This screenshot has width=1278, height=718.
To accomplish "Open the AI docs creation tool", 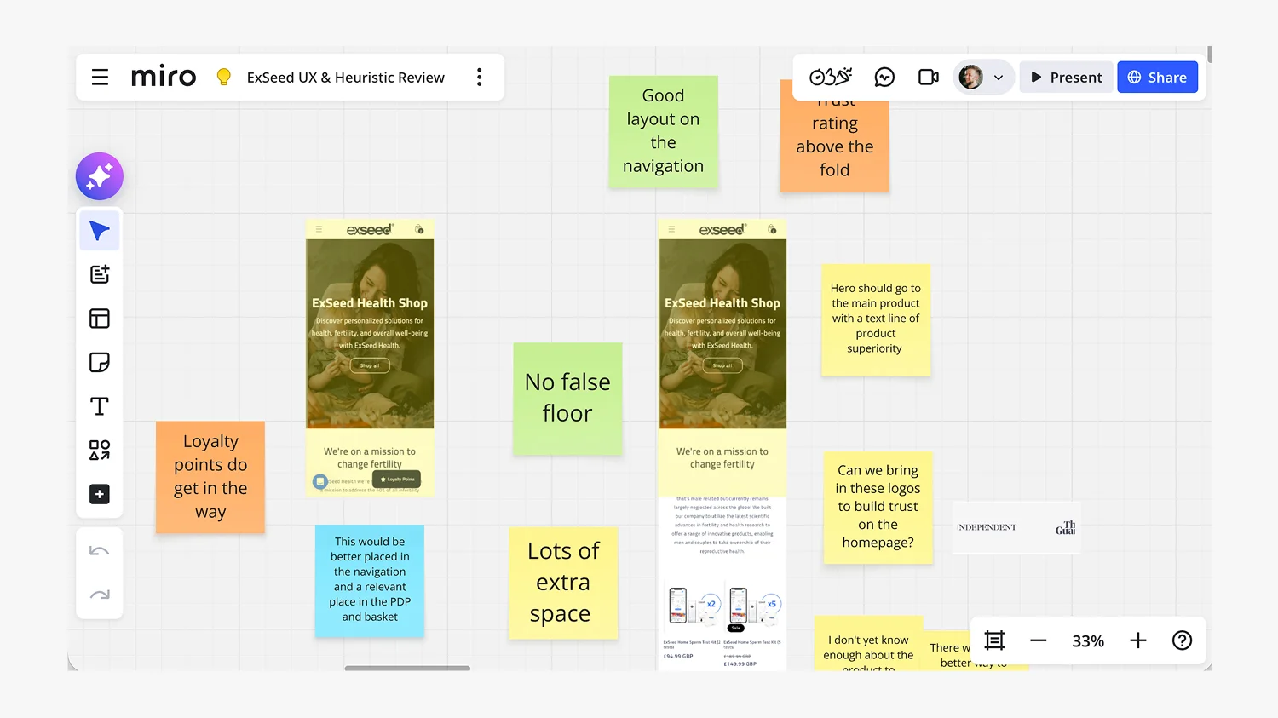I will pos(100,274).
